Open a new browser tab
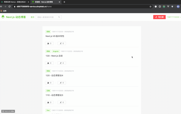Image resolution: width=181 pixels, height=114 pixels. click(x=64, y=2)
